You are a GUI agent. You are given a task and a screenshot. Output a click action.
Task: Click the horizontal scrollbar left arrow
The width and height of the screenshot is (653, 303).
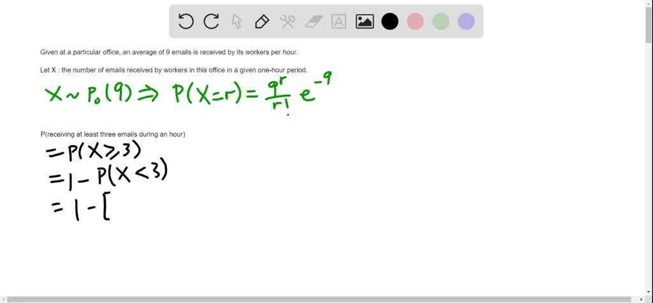[x=4, y=299]
